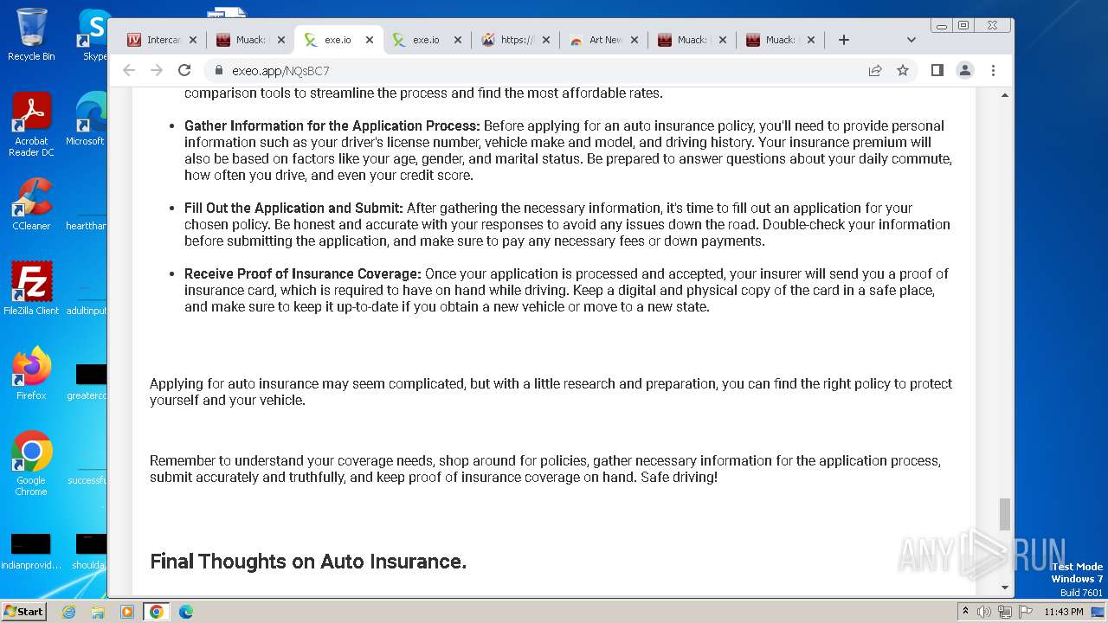
Task: Select the Recycle Bin desktop icon
Action: click(x=31, y=35)
